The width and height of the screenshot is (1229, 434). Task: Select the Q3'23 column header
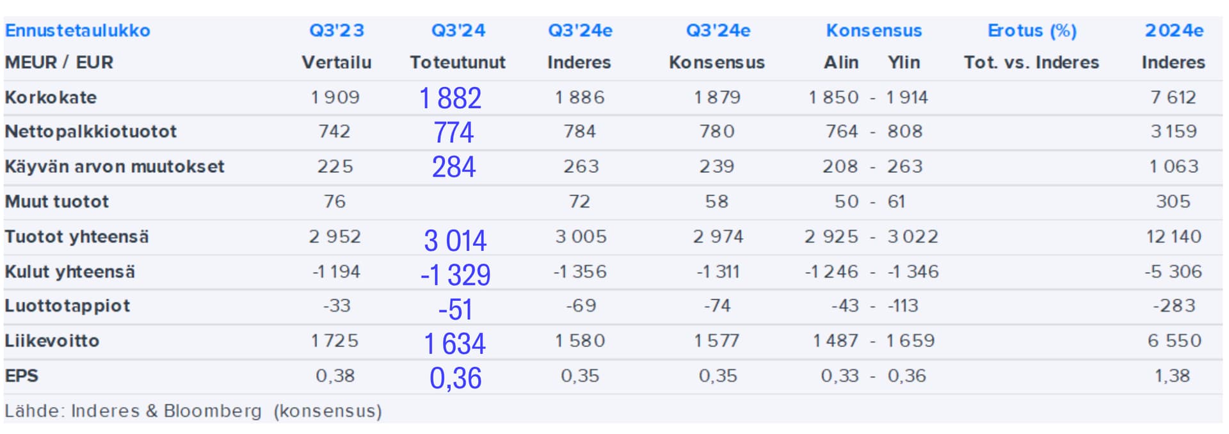click(x=337, y=31)
